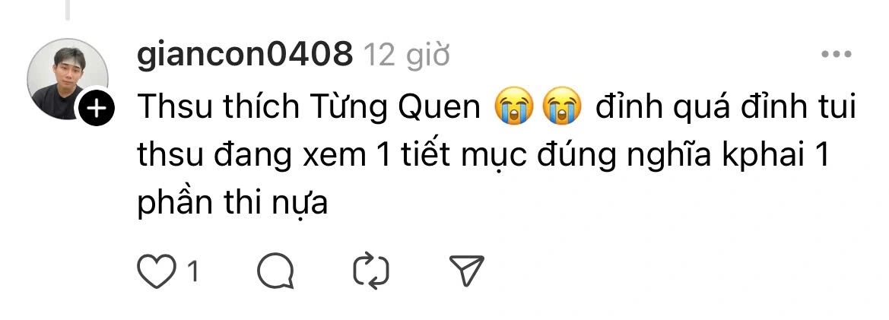The image size is (889, 320).
Task: Share the comment via paper plane icon
Action: [x=467, y=270]
